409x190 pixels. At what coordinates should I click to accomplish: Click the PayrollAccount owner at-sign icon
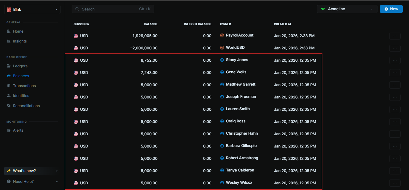[x=222, y=35]
